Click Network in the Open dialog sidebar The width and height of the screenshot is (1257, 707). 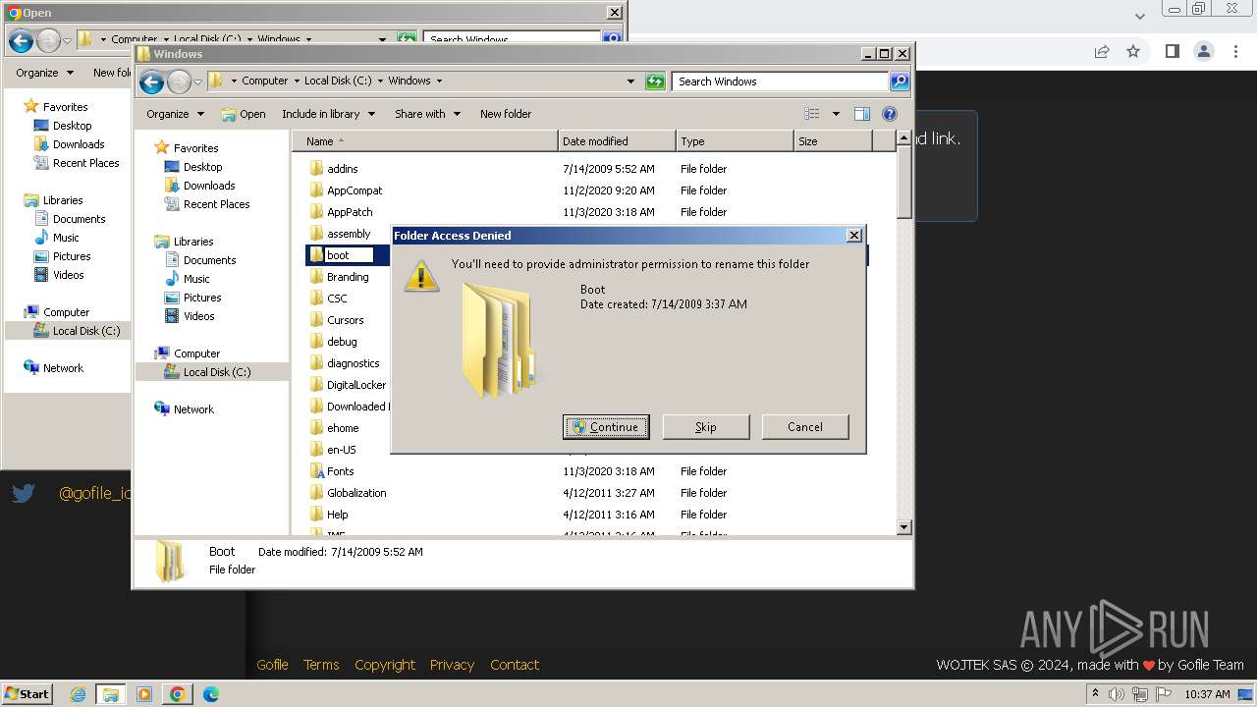tap(63, 368)
